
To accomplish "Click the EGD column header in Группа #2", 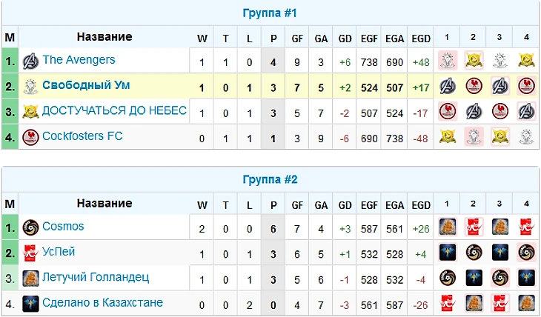I will [420, 204].
